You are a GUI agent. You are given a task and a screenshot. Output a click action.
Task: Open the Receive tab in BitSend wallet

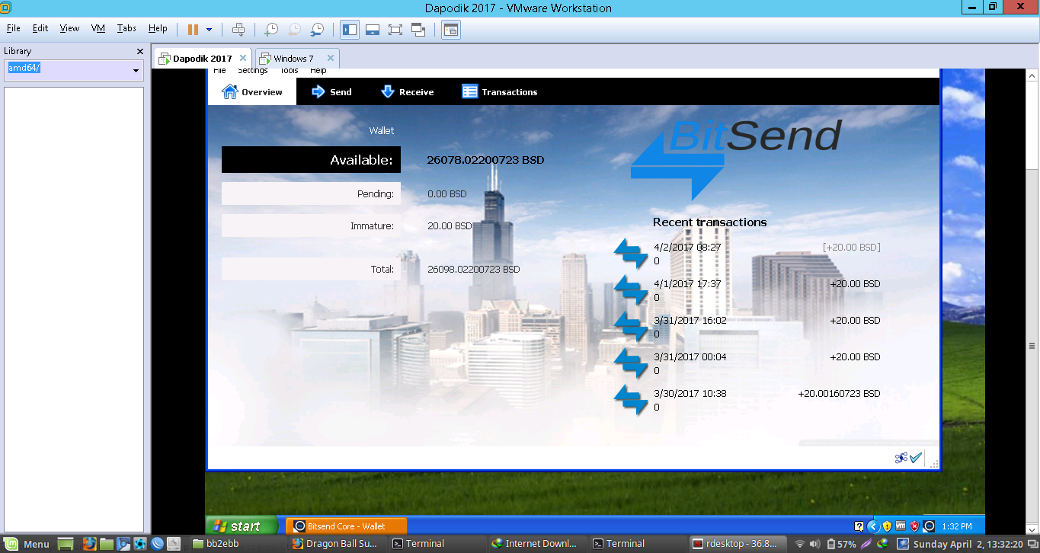[x=406, y=92]
